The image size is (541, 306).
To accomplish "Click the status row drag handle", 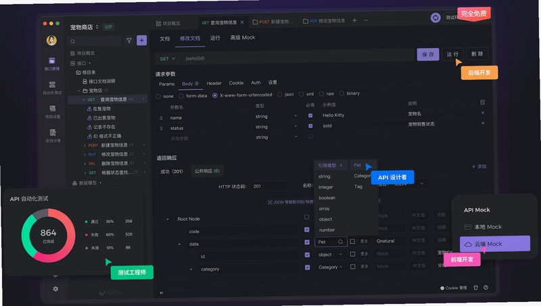I will (161, 128).
